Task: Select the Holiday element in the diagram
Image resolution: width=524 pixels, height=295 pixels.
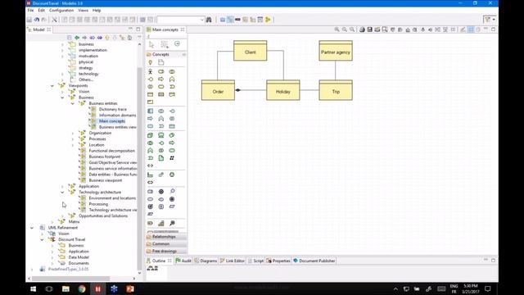Action: (283, 90)
